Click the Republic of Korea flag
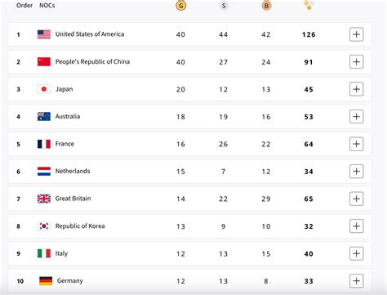 44,226
